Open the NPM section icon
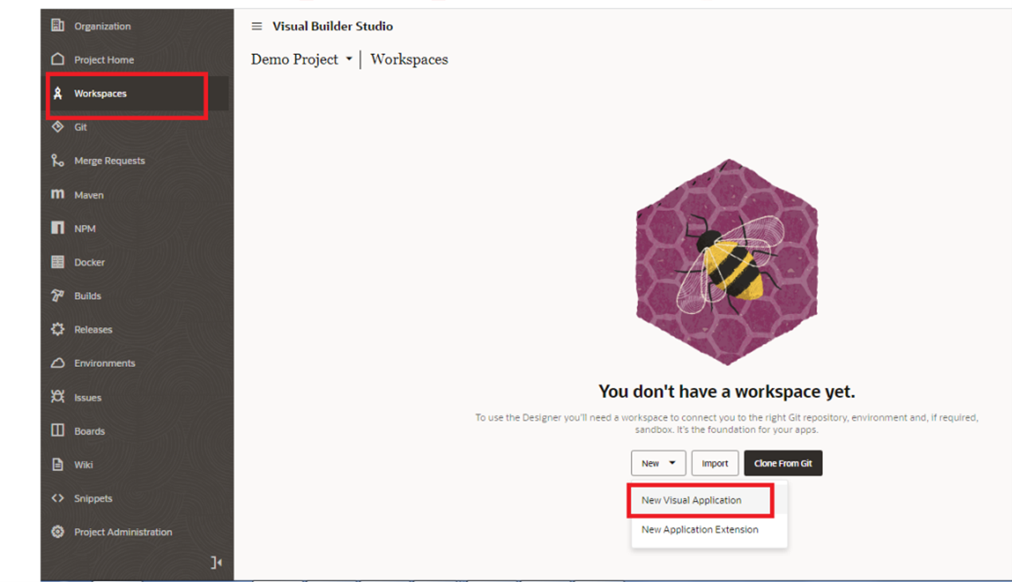The image size is (1012, 582). pos(57,229)
